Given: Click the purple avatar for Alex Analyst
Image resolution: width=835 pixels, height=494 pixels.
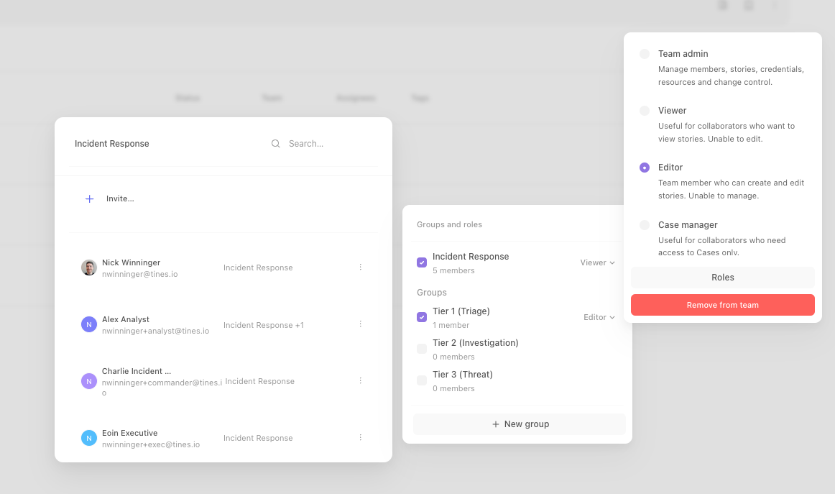Looking at the screenshot, I should (89, 324).
